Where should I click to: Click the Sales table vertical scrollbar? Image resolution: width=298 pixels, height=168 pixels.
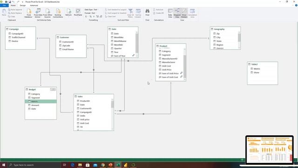pos(113,114)
